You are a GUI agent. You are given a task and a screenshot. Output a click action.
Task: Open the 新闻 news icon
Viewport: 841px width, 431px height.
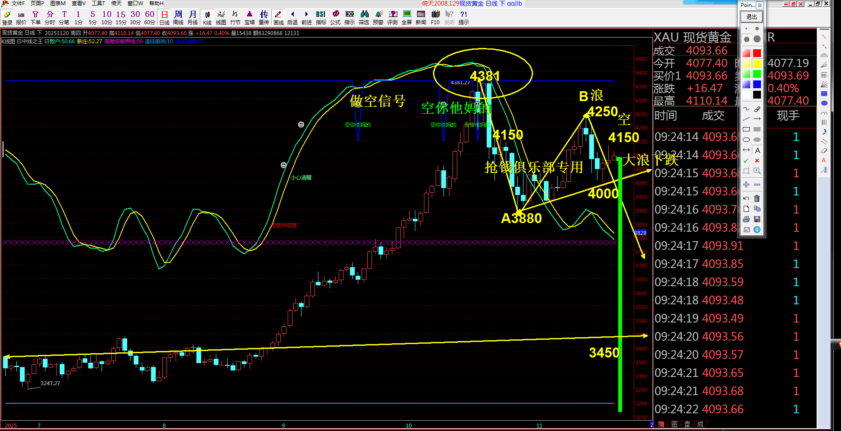tap(420, 17)
